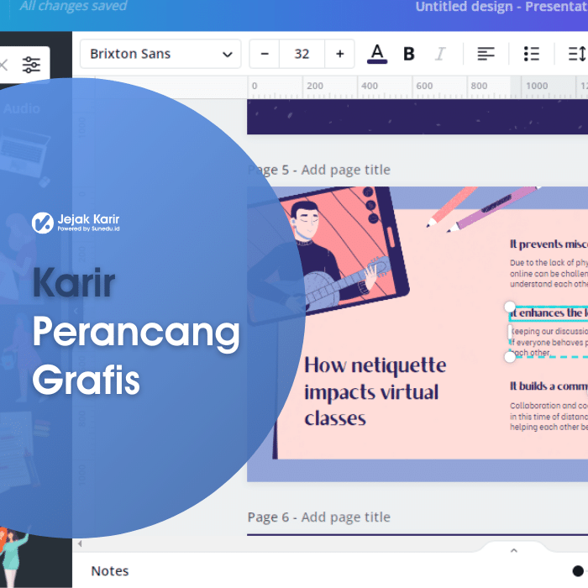588x588 pixels.
Task: Toggle italic formatting
Action: pos(440,54)
